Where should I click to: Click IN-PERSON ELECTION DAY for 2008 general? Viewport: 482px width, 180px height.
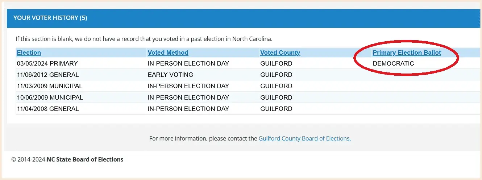(x=188, y=109)
